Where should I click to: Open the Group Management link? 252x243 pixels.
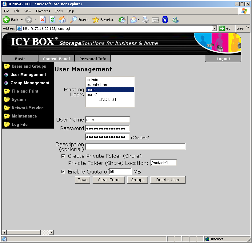[30, 83]
